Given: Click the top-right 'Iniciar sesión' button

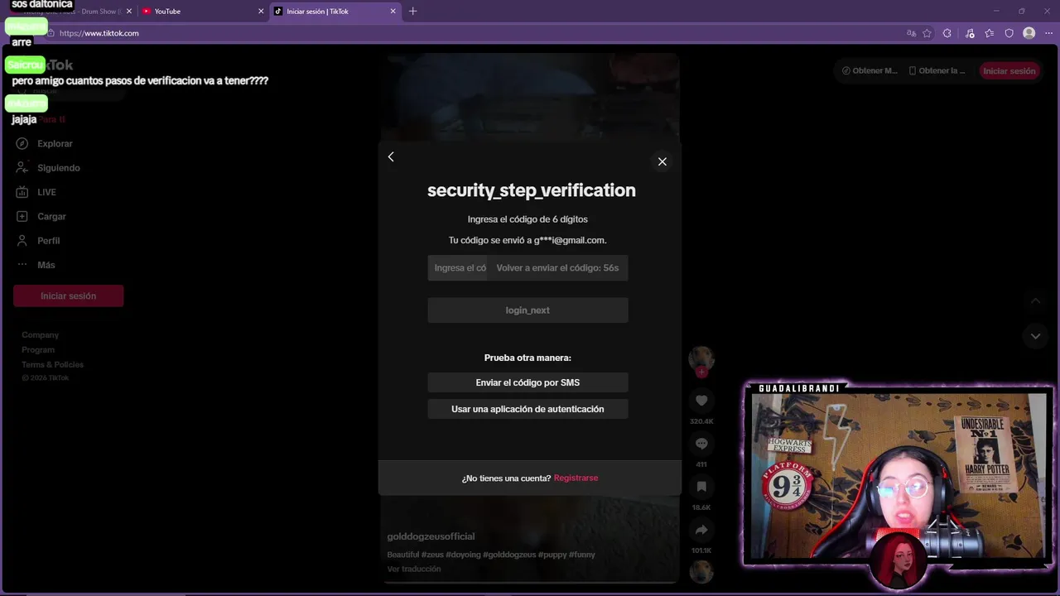Looking at the screenshot, I should pos(1009,70).
